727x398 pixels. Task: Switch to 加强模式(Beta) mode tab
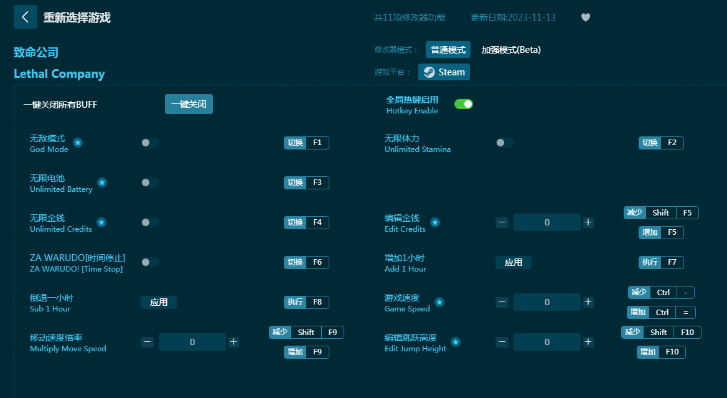[x=511, y=50]
